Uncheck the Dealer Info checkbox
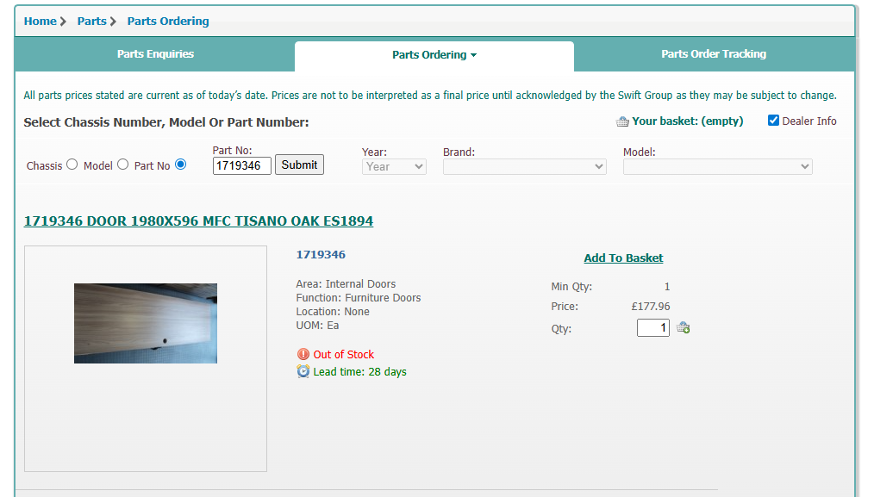874x497 pixels. coord(773,121)
